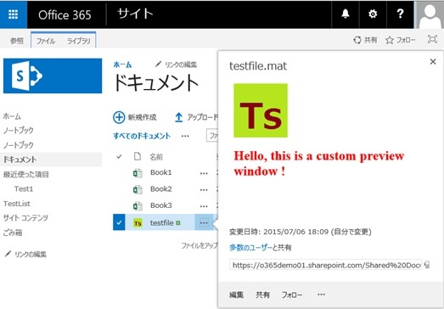
Task: Open Test1 under recent items
Action: tap(24, 188)
